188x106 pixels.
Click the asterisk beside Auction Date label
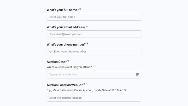tap(68, 61)
